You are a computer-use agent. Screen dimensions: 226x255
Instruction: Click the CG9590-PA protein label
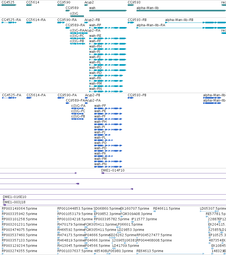pos(67,95)
